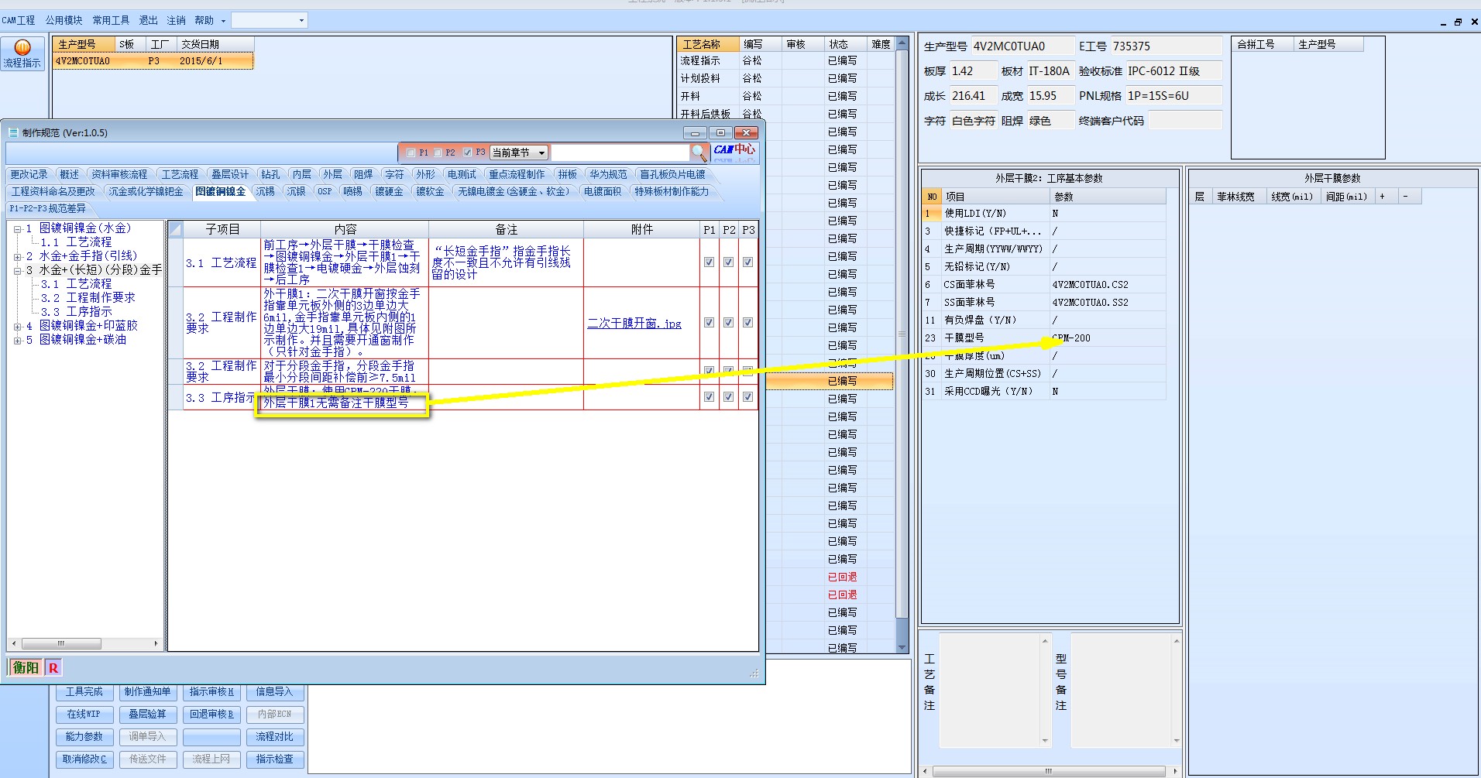Click the CAM中心 logo
1481x778 pixels.
(x=734, y=152)
